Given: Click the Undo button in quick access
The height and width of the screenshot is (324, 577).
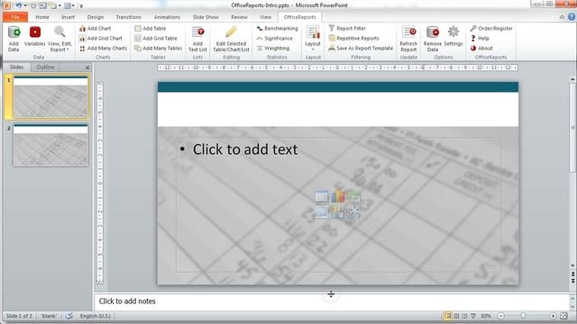Looking at the screenshot, I should [x=18, y=5].
